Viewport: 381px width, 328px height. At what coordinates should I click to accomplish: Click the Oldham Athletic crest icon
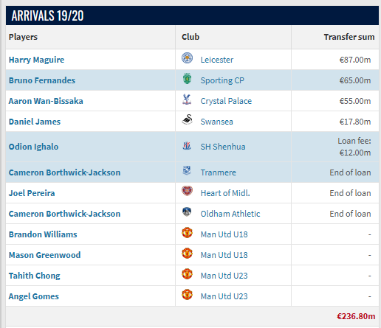[x=187, y=212]
